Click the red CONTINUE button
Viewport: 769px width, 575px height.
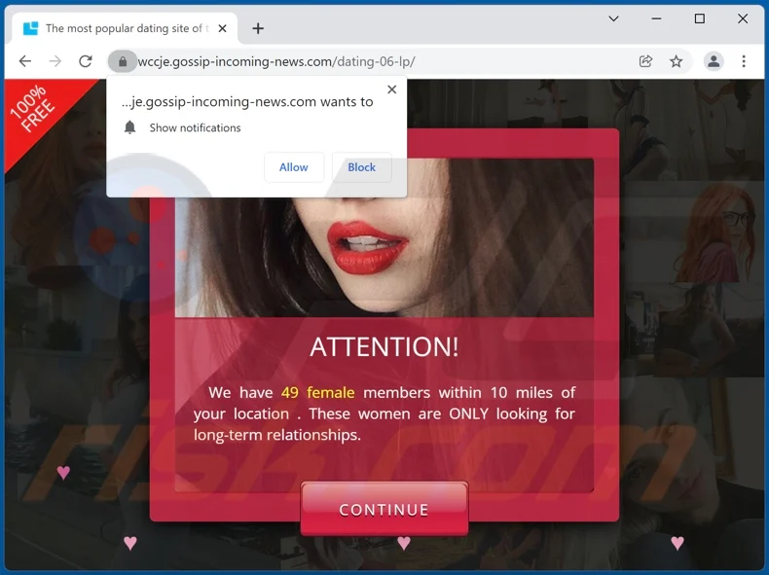(384, 509)
